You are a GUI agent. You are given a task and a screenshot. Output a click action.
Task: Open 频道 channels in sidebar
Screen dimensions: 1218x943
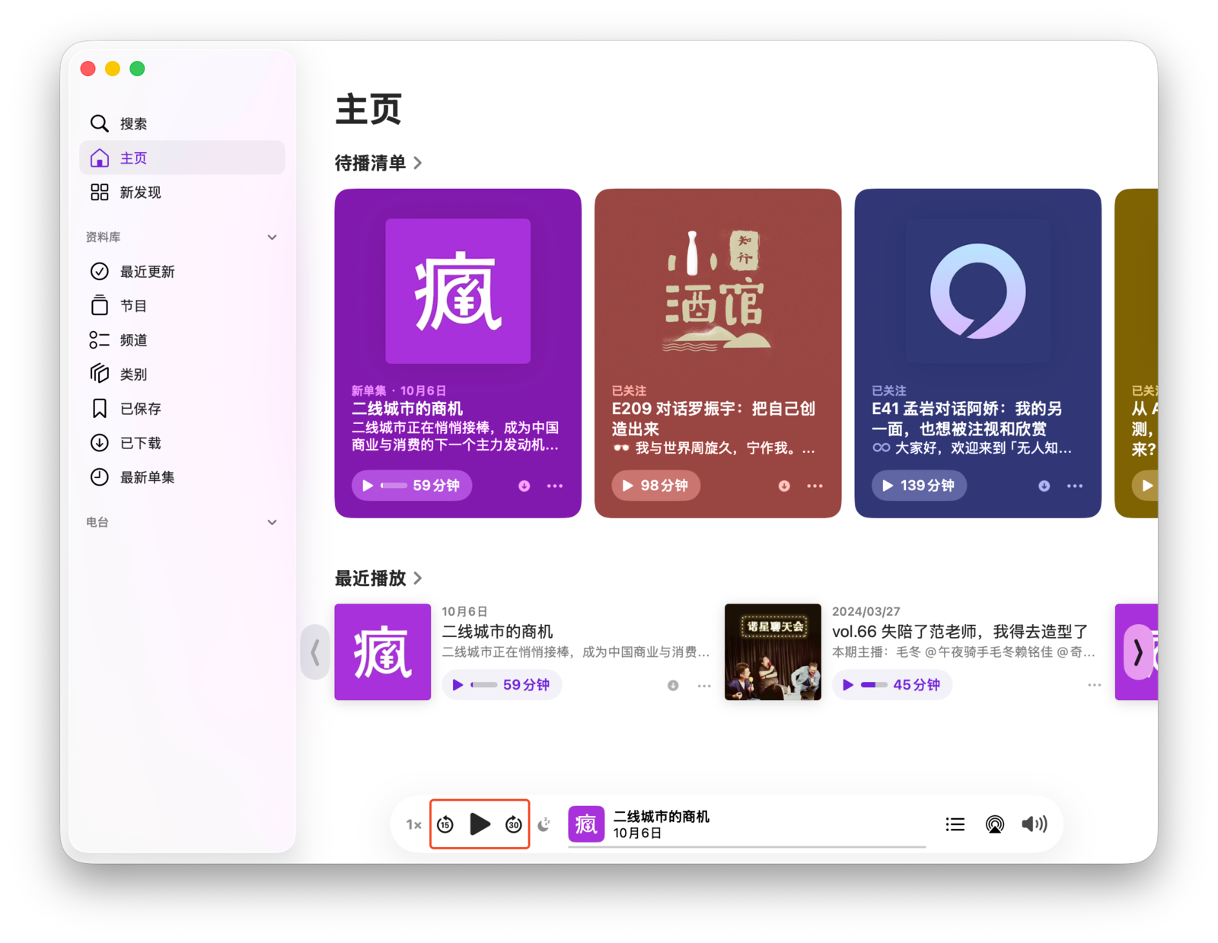(x=182, y=340)
